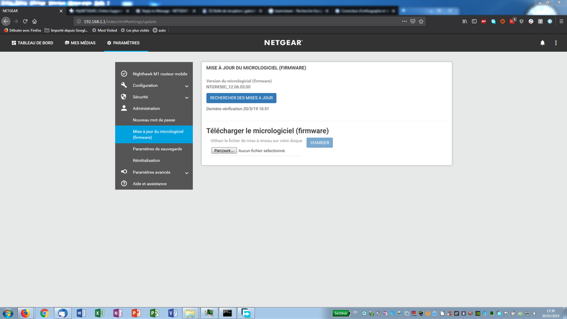Open Excel from the taskbar
567x319 pixels.
point(99,313)
